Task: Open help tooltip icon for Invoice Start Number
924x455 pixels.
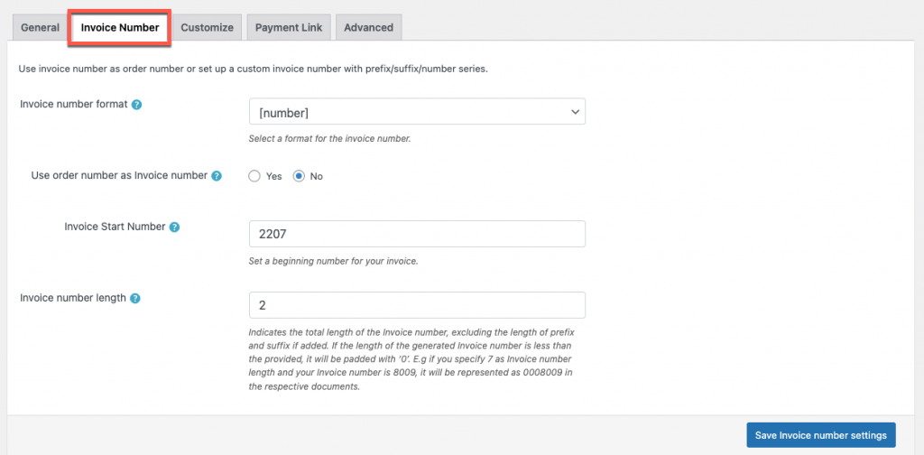Action: tap(174, 227)
